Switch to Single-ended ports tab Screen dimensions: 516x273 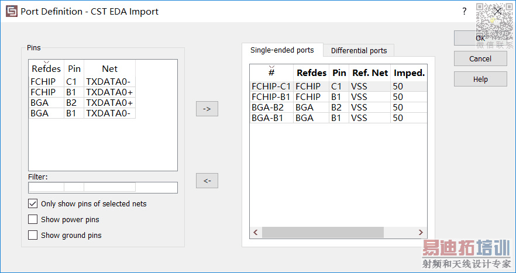tap(282, 50)
